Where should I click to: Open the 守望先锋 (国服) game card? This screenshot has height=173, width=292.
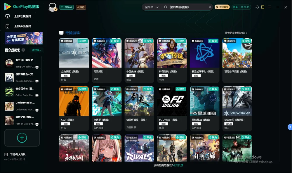click(139, 60)
